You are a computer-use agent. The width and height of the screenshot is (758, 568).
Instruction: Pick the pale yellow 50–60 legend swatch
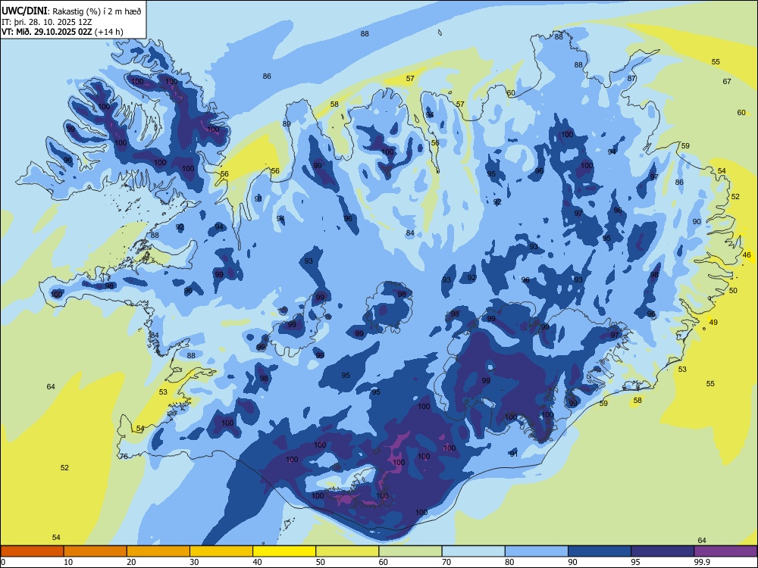tap(347, 551)
